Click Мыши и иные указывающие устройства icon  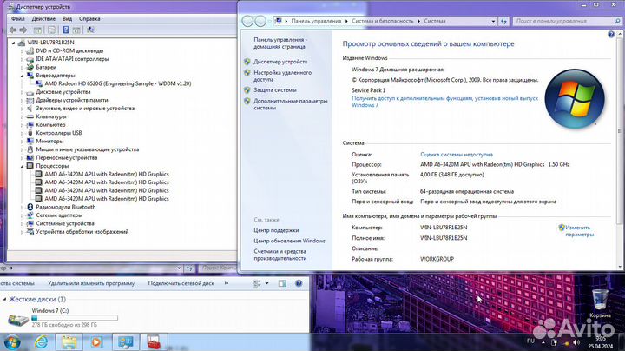click(30, 149)
